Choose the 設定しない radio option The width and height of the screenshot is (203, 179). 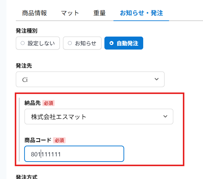[x=38, y=43]
